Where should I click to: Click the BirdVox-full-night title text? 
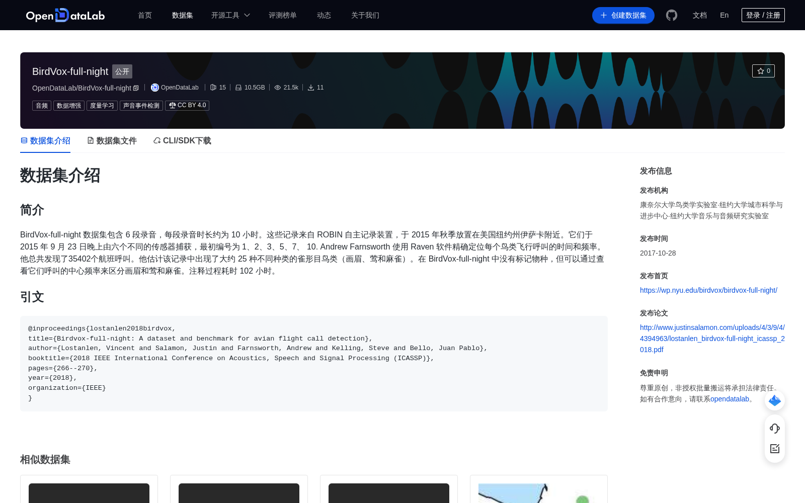70,71
